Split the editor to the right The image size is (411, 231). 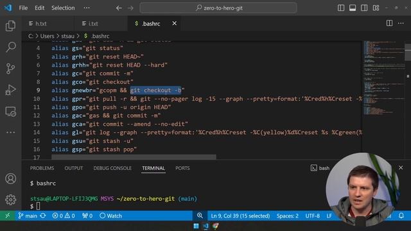(389, 23)
